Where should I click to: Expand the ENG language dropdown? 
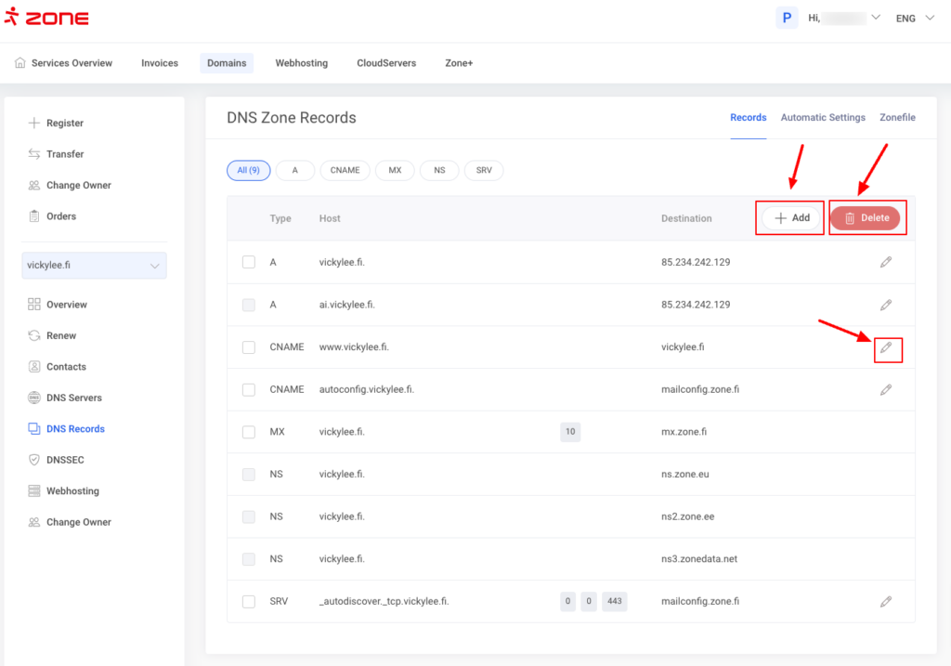915,18
